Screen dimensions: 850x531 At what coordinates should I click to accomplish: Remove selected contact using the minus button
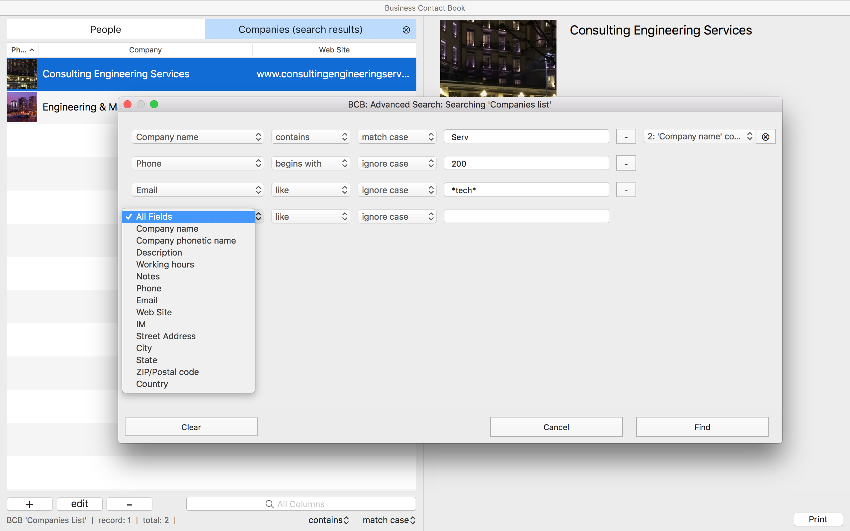point(129,504)
